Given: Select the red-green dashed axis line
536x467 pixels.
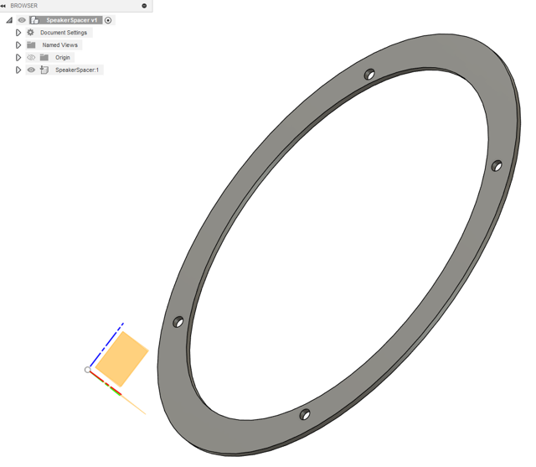Looking at the screenshot, I should click(x=106, y=383).
